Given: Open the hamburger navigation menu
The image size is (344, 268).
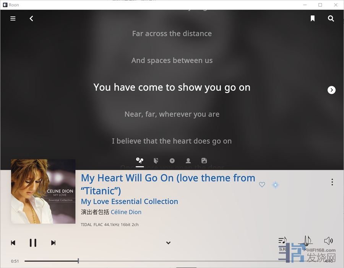Looking at the screenshot, I should coord(13,18).
